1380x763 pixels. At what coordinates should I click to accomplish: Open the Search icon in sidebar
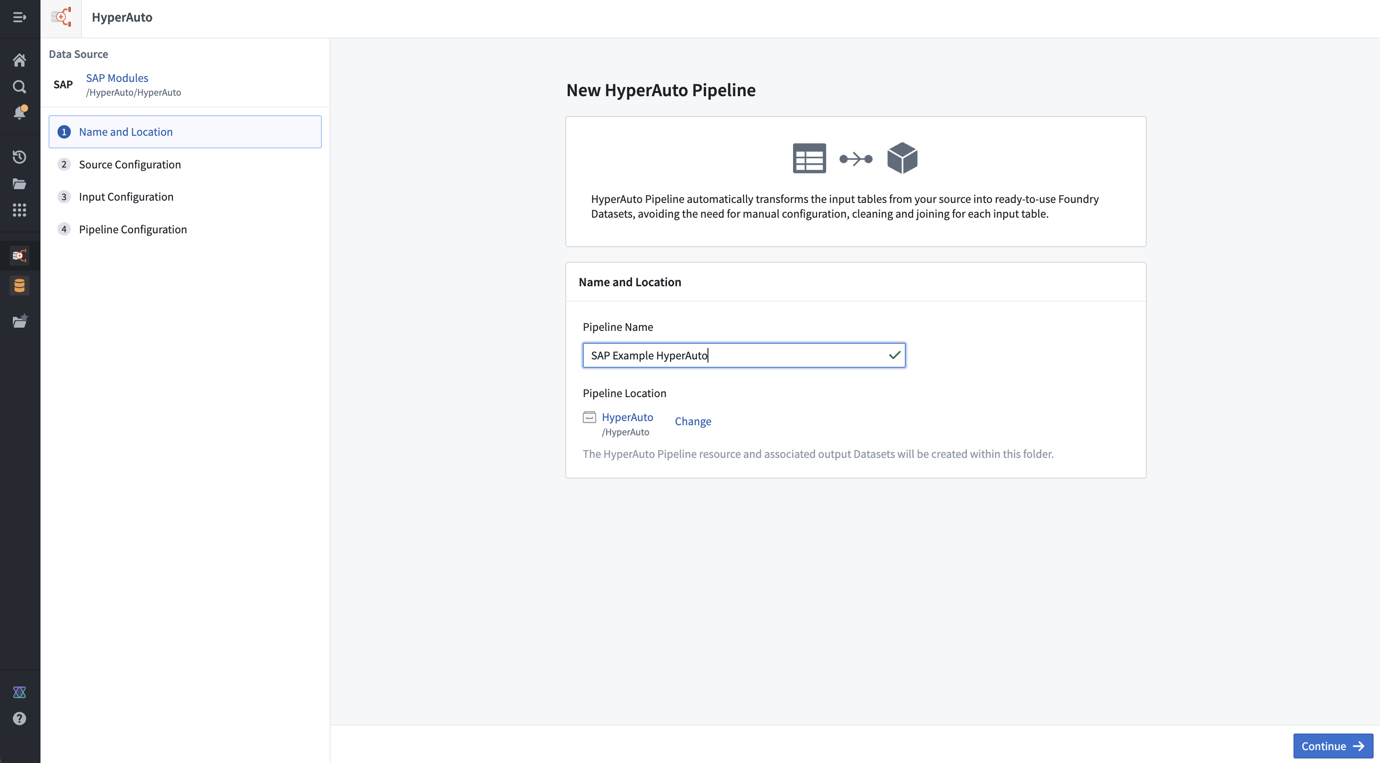click(x=20, y=86)
